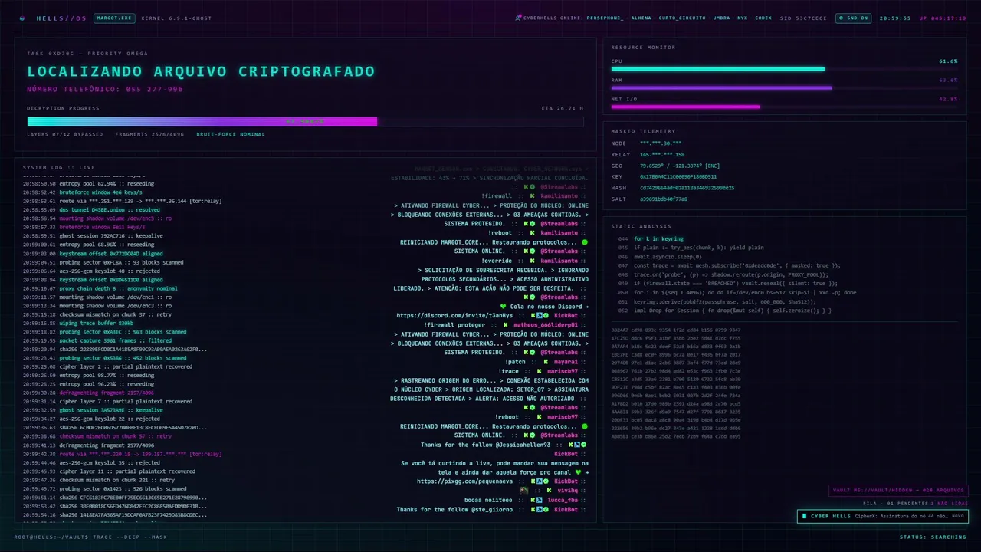Image resolution: width=981 pixels, height=552 pixels.
Task: Click the SID 53C7CECE label
Action: pyautogui.click(x=803, y=18)
